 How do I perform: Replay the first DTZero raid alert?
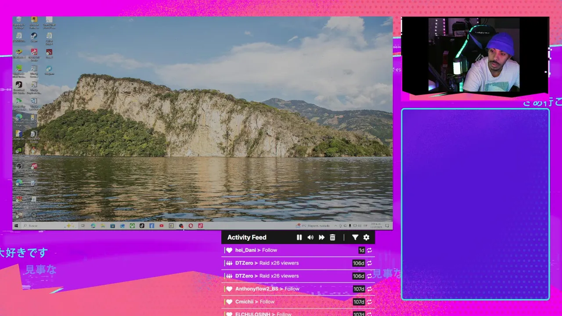pos(369,263)
